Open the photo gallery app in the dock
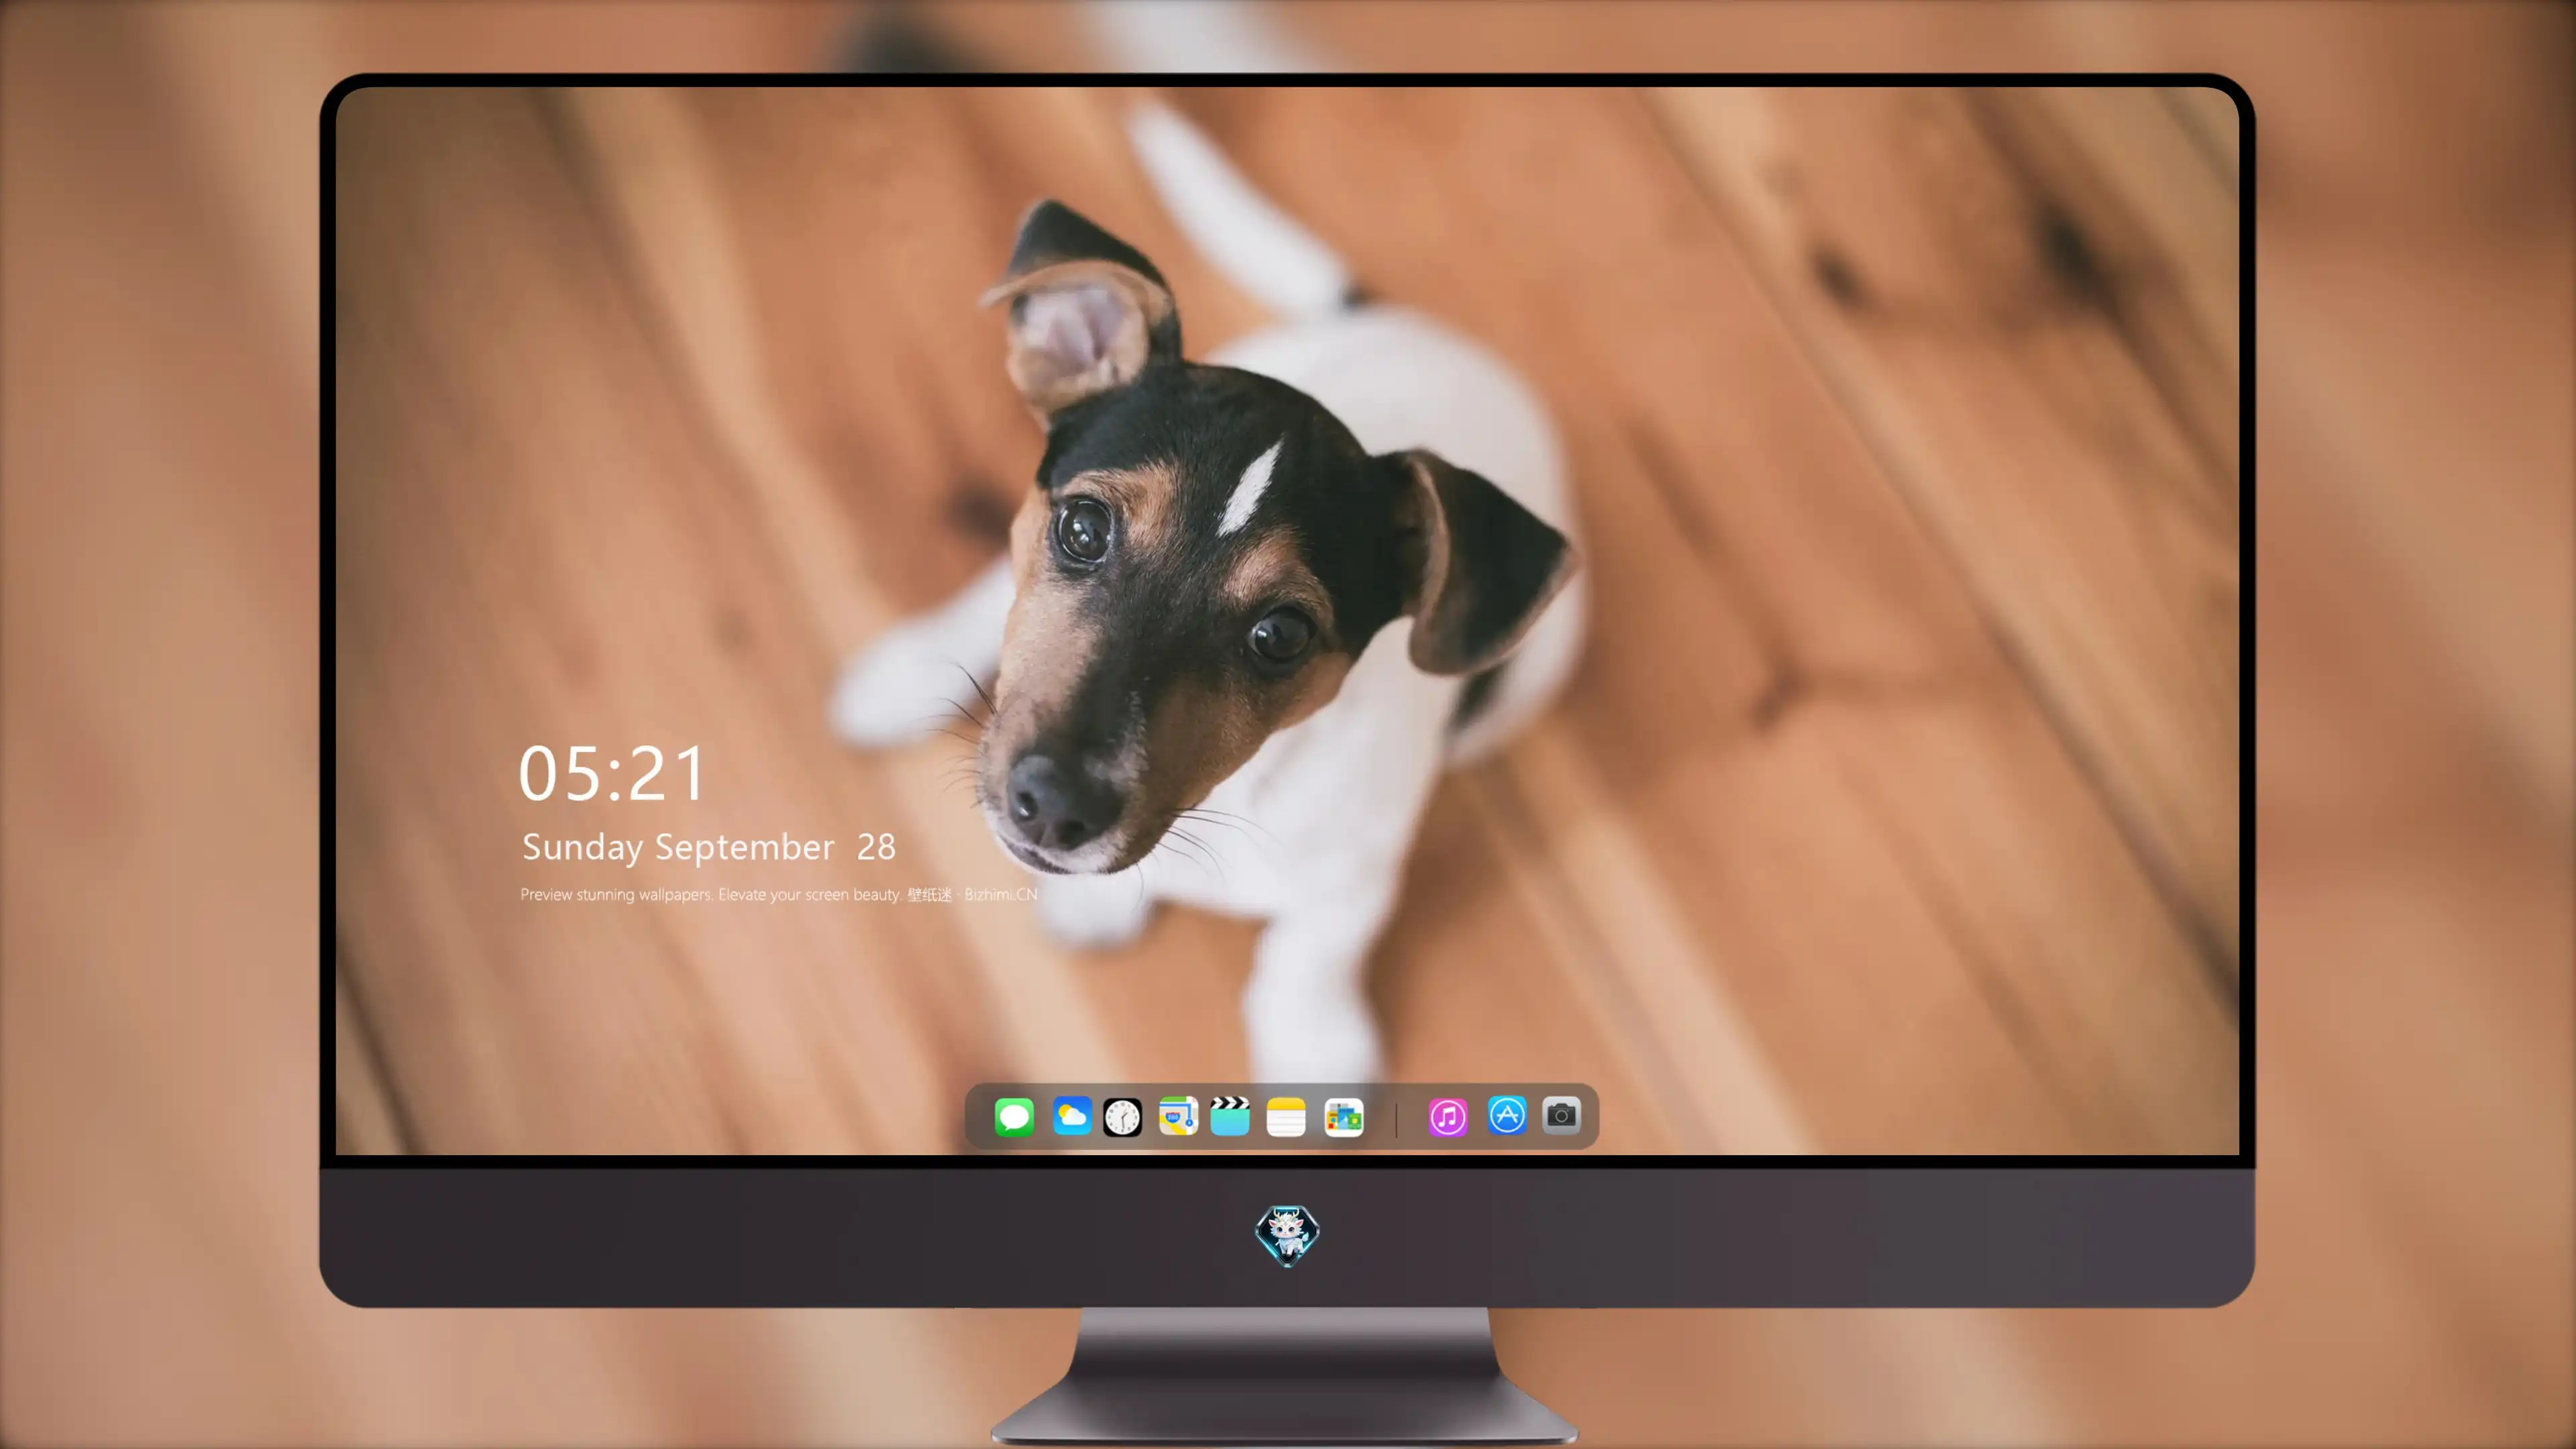2576x1449 pixels. click(1344, 1117)
